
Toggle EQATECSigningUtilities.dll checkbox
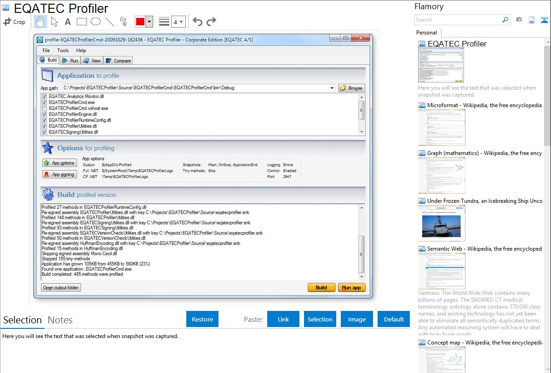pos(44,132)
